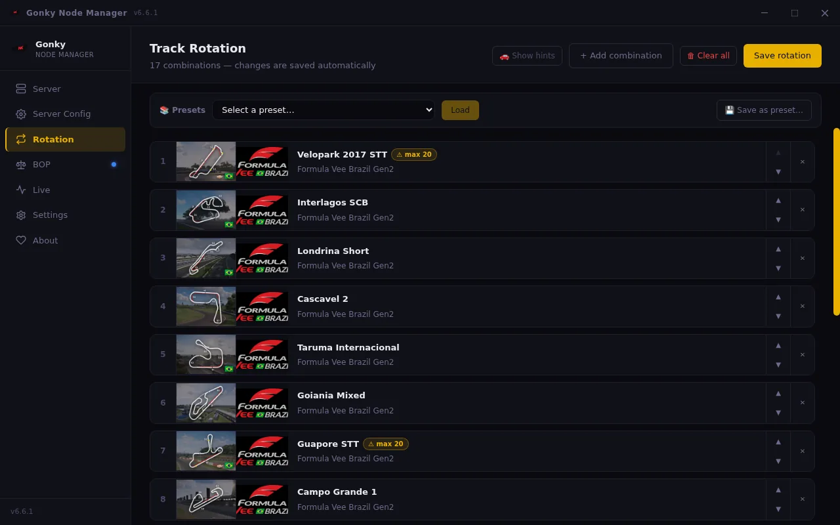Open the About page

(65, 240)
